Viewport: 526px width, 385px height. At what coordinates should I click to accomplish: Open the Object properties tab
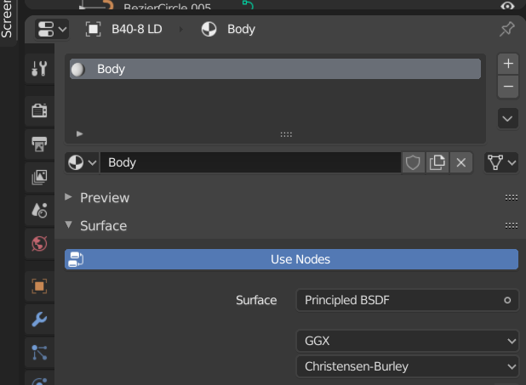click(38, 286)
